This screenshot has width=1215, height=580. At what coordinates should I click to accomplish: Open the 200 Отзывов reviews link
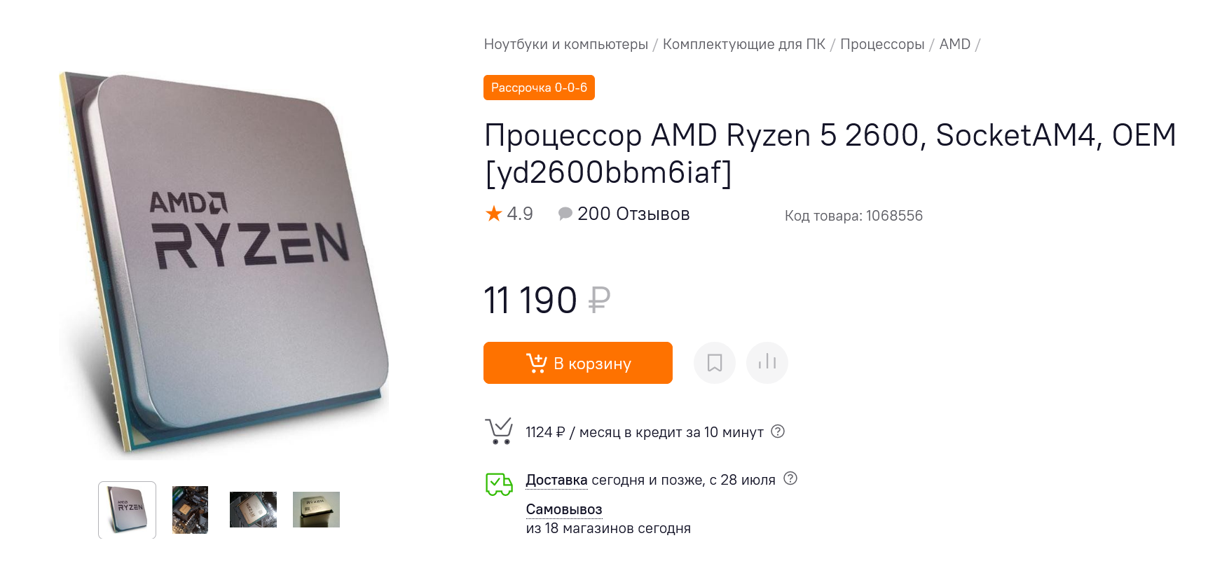click(633, 214)
